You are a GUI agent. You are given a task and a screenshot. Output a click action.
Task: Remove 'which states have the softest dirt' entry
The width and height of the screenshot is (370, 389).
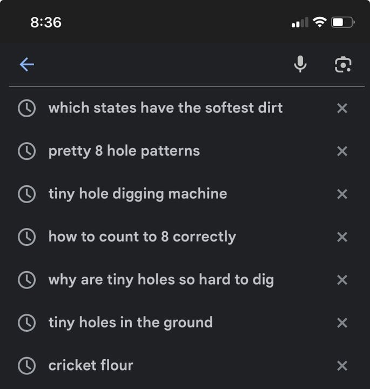(x=342, y=108)
